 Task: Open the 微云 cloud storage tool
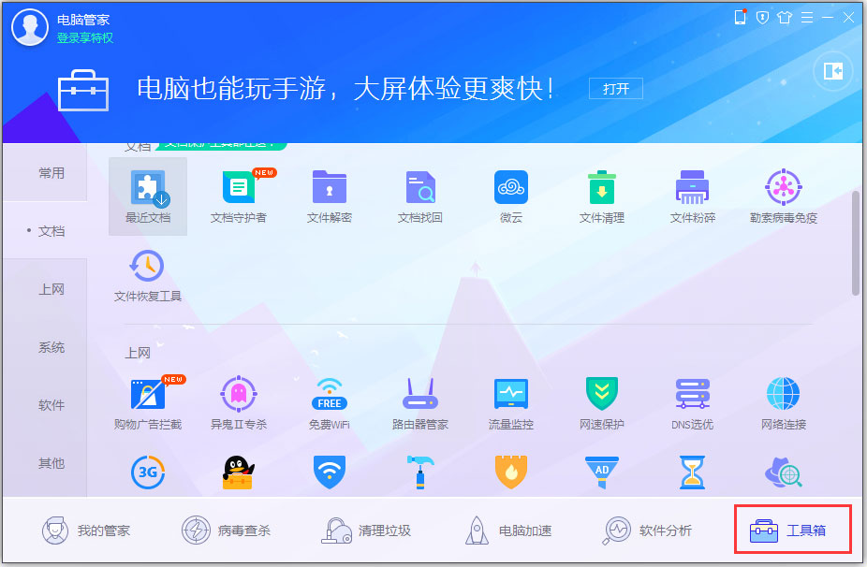[x=510, y=194]
